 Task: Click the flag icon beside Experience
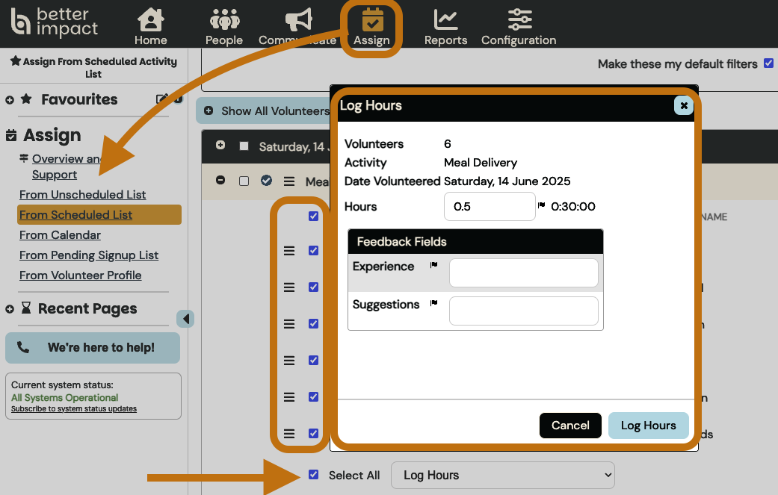click(433, 265)
